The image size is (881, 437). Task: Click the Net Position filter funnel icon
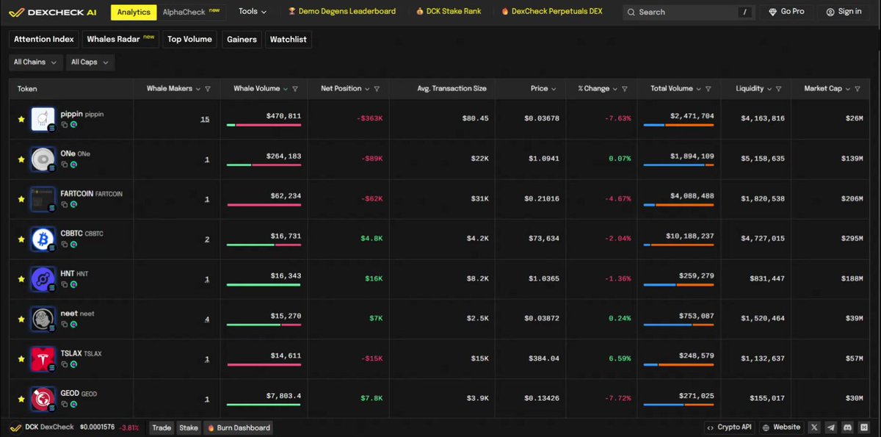pyautogui.click(x=377, y=89)
